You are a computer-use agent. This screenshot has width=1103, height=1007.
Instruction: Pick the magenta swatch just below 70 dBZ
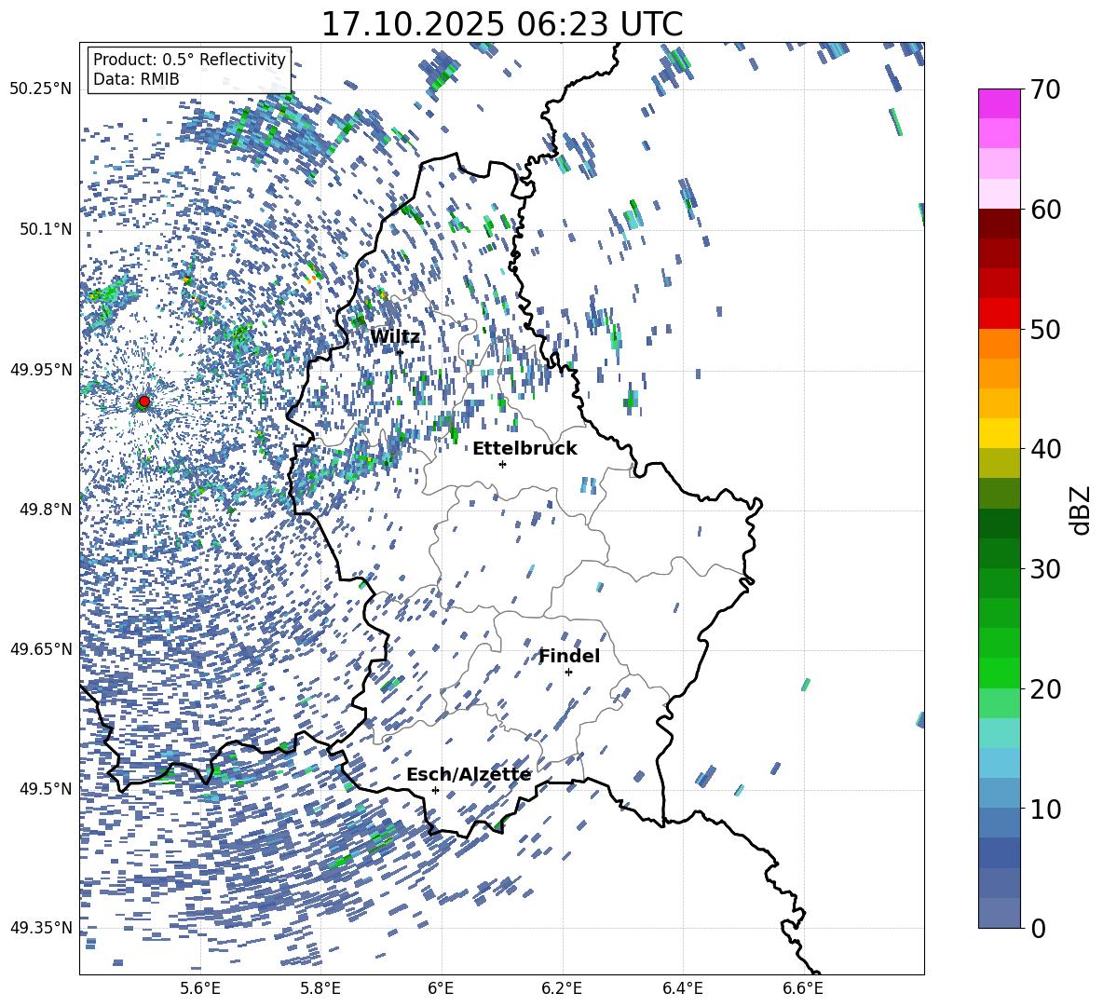(999, 103)
